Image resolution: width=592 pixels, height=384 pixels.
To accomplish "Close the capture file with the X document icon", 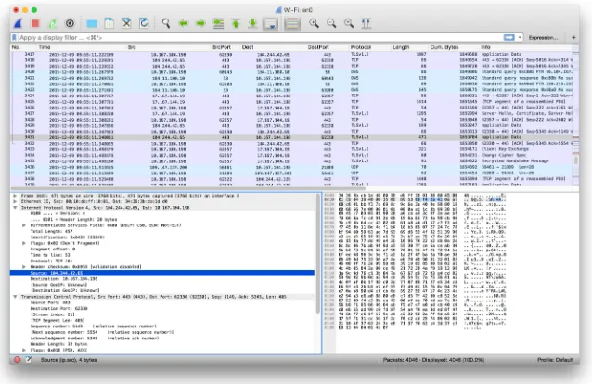I will [126, 23].
